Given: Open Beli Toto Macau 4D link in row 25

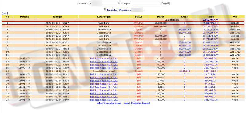Looking at the screenshot, I should point(104,100).
